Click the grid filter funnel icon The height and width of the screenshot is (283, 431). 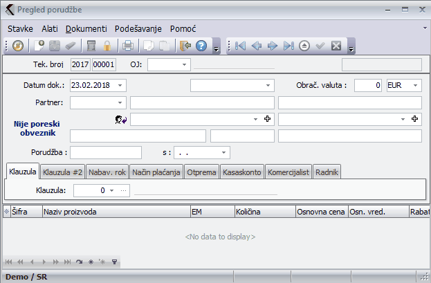coord(114,262)
